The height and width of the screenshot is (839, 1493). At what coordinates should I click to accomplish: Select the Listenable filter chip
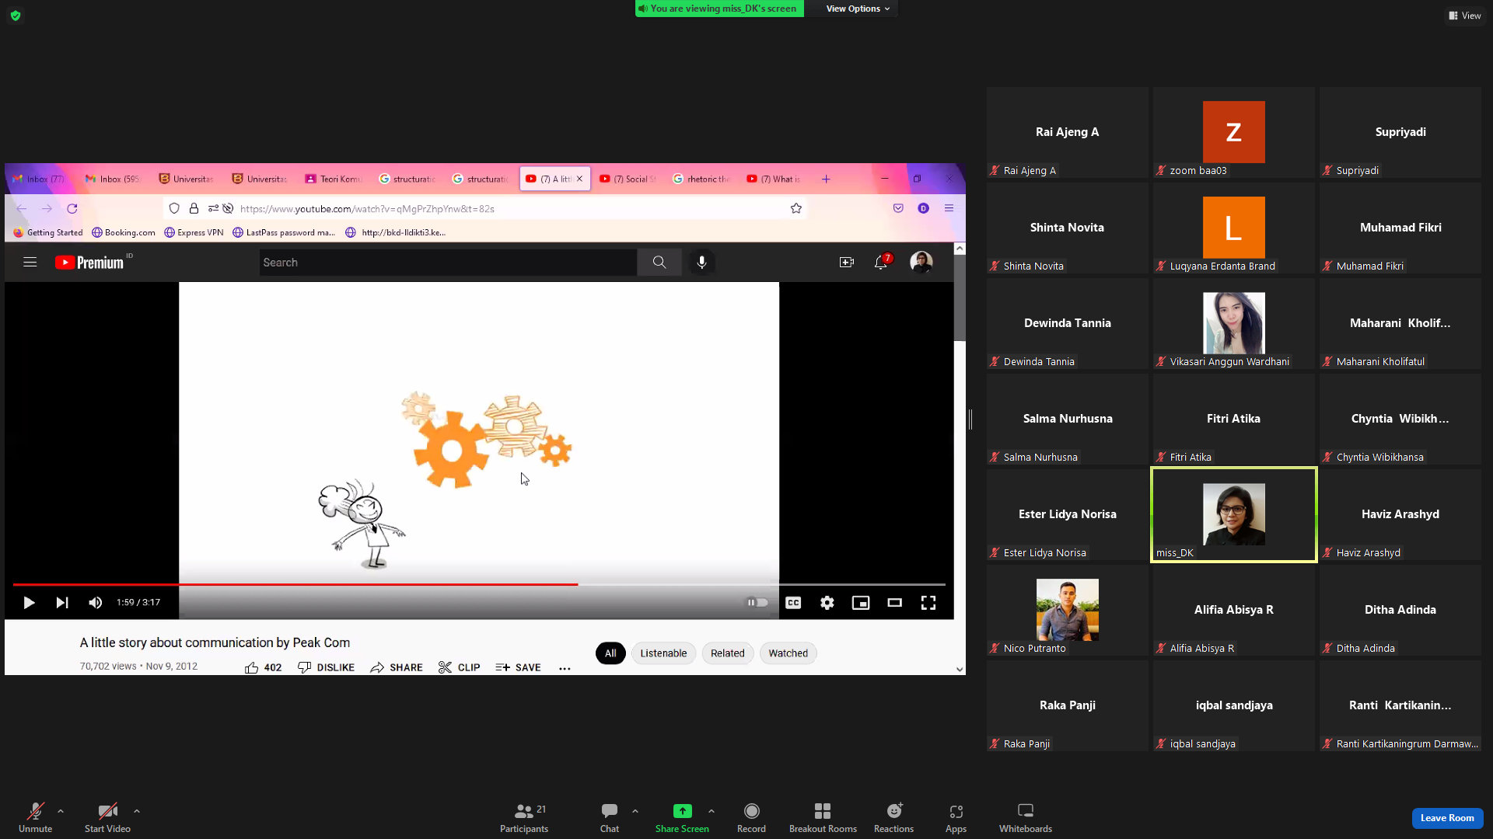(663, 653)
